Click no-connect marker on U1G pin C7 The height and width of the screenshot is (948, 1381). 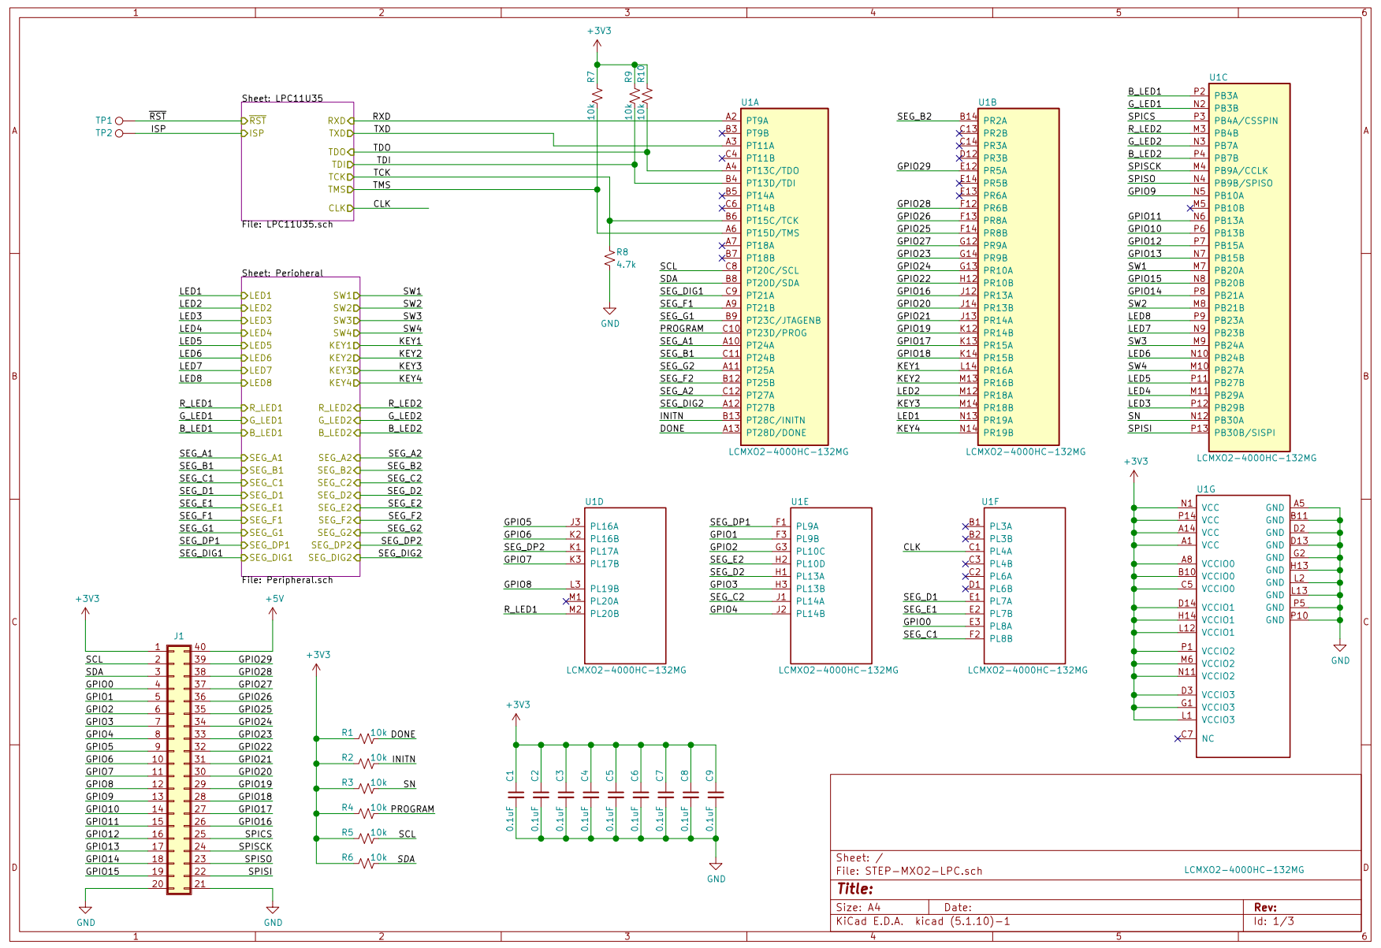(1178, 738)
